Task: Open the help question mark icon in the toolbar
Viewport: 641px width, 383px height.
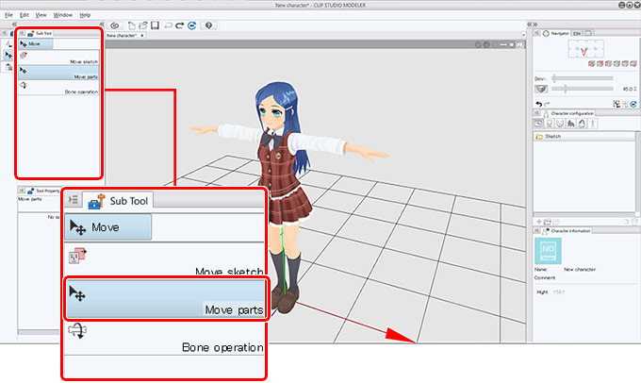Action: click(208, 25)
